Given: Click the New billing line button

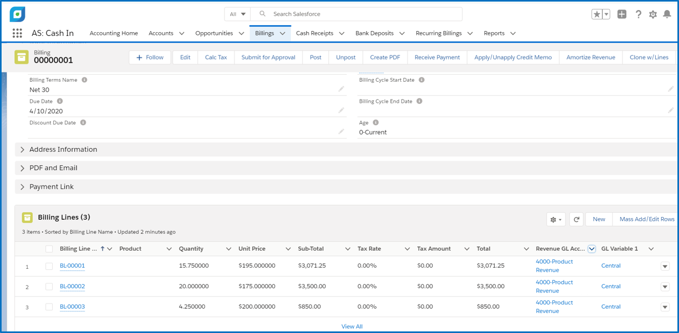Looking at the screenshot, I should pos(599,219).
